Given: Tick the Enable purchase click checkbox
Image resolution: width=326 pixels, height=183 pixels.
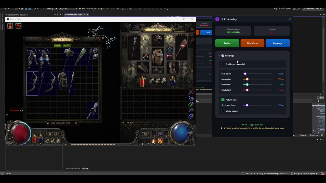Looking at the screenshot, I should [x=223, y=64].
